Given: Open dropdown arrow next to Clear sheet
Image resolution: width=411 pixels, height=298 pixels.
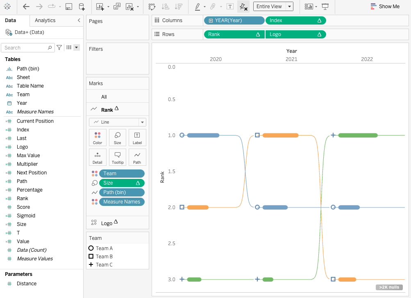Looking at the screenshot, I should 138,7.
